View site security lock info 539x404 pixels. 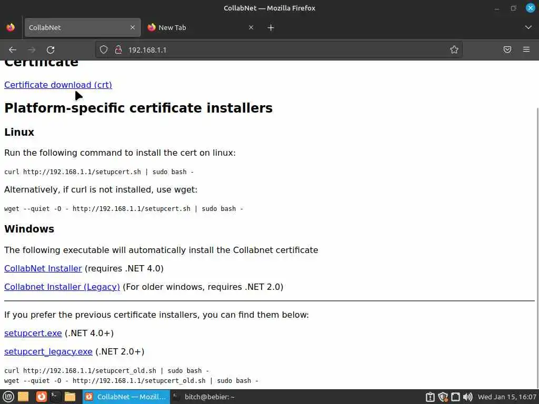click(118, 49)
